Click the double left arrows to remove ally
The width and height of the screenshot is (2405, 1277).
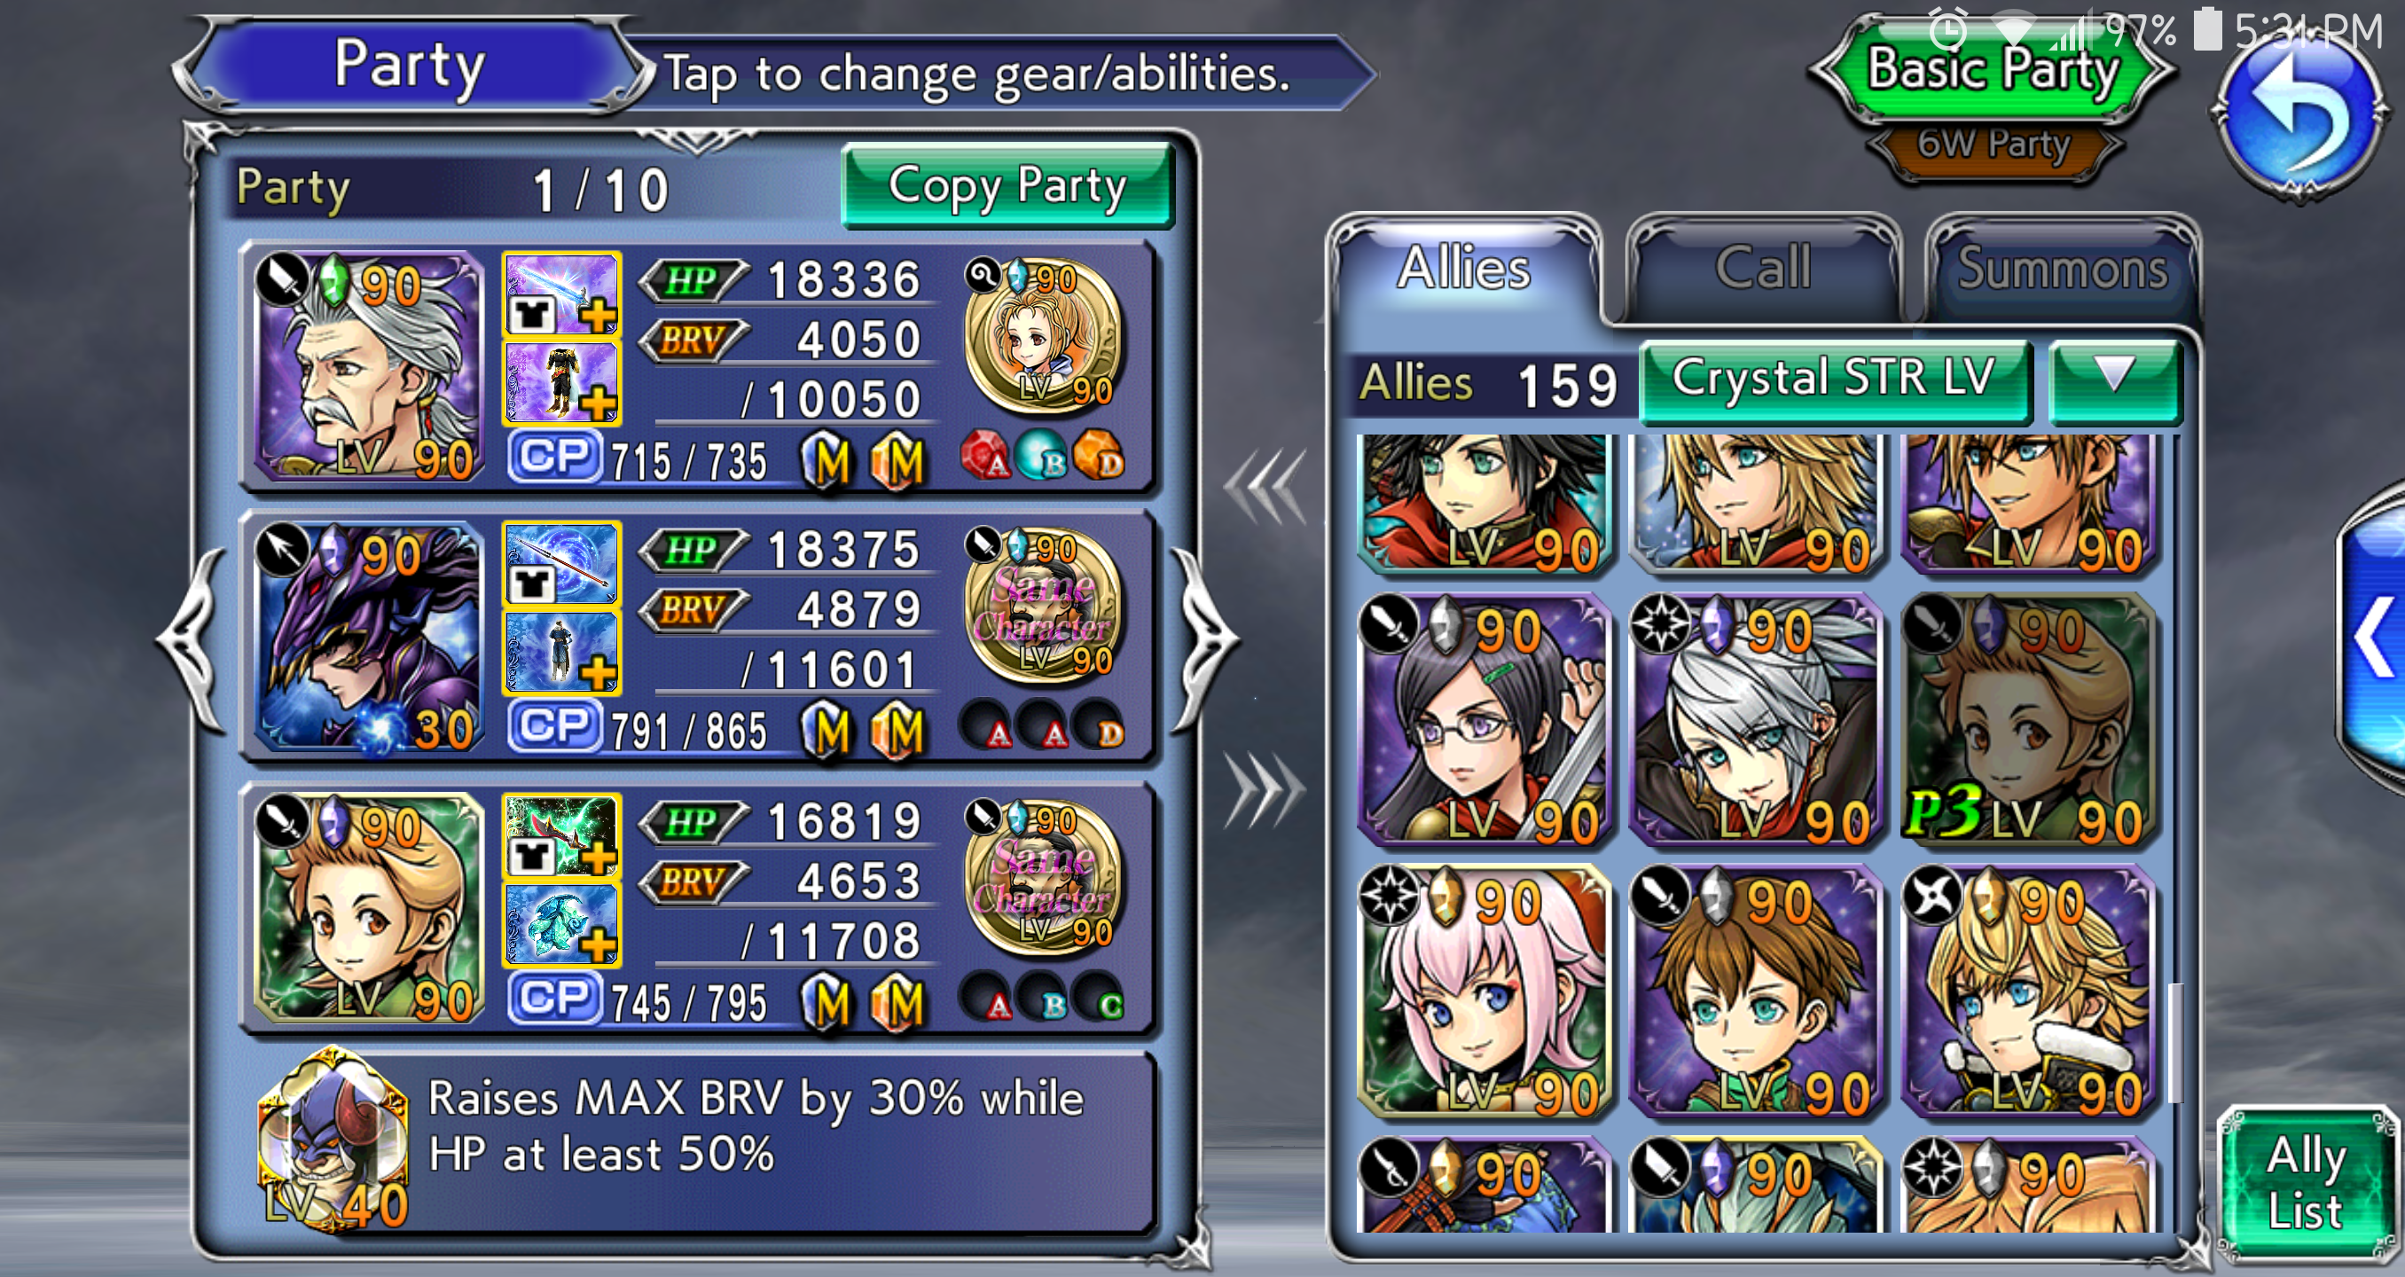(1266, 487)
